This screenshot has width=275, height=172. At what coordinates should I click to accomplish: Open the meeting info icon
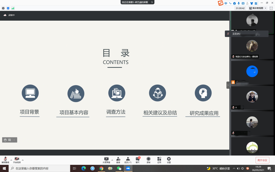3,8
